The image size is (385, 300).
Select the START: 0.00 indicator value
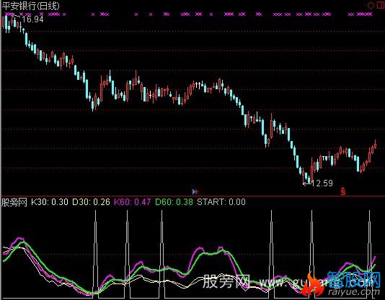coord(221,202)
